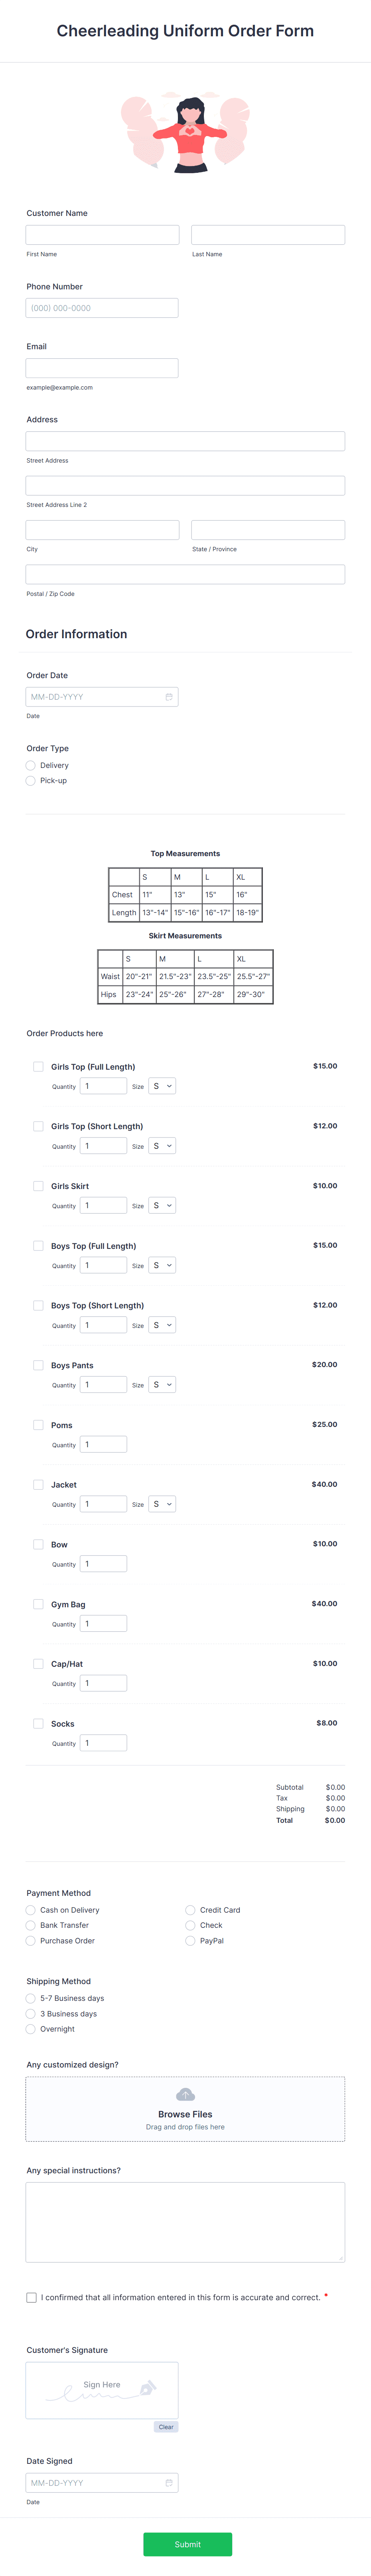This screenshot has width=371, height=2576.
Task: Select Overnight shipping method
Action: pyautogui.click(x=30, y=2029)
